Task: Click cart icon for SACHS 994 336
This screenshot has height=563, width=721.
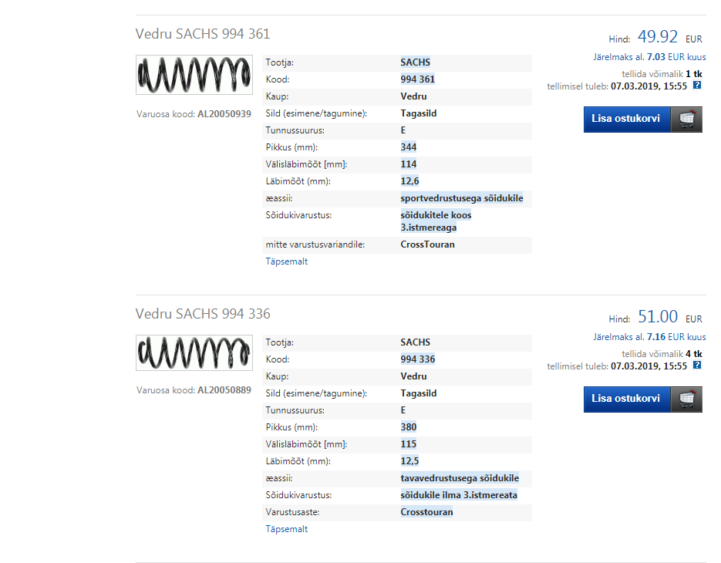Action: (686, 399)
